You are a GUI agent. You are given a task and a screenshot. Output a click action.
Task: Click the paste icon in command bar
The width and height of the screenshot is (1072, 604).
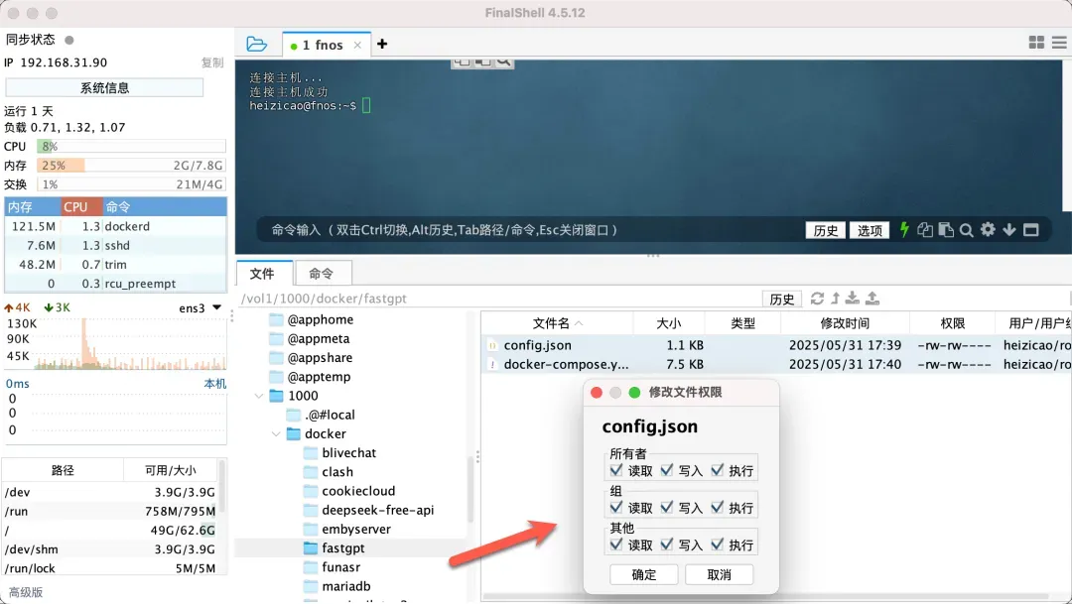(x=946, y=229)
